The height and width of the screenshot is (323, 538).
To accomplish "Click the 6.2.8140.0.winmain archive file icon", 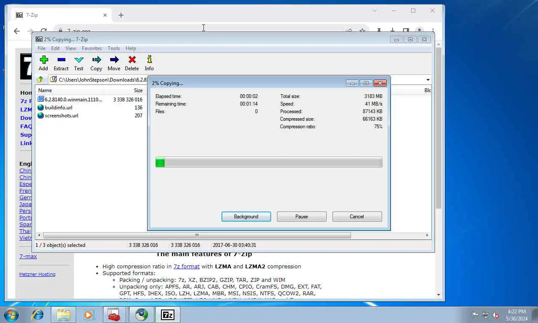I will (41, 99).
